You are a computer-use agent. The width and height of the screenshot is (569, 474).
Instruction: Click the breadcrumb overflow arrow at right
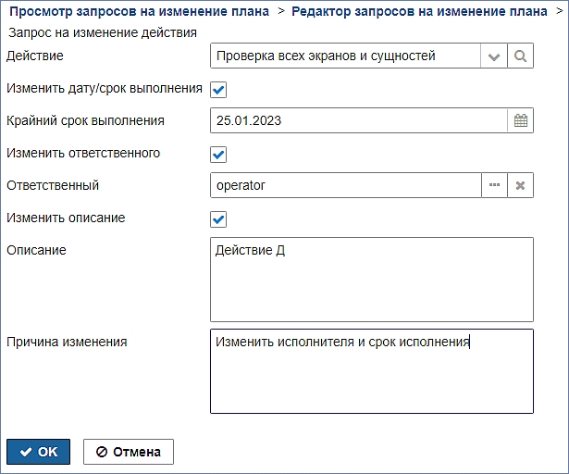click(x=560, y=11)
